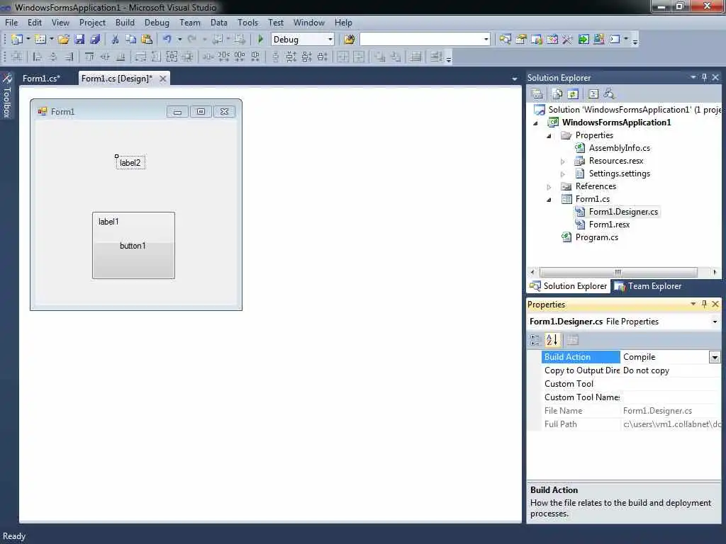
Task: Switch to the Team Explorer tab
Action: coord(648,286)
